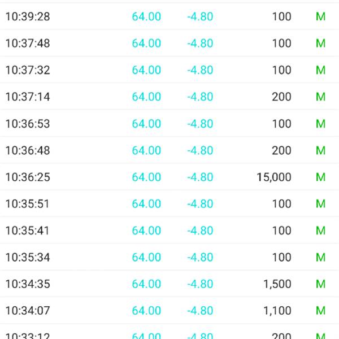Click the 10:37:32 time entry
The image size is (339, 339).
pyautogui.click(x=28, y=70)
